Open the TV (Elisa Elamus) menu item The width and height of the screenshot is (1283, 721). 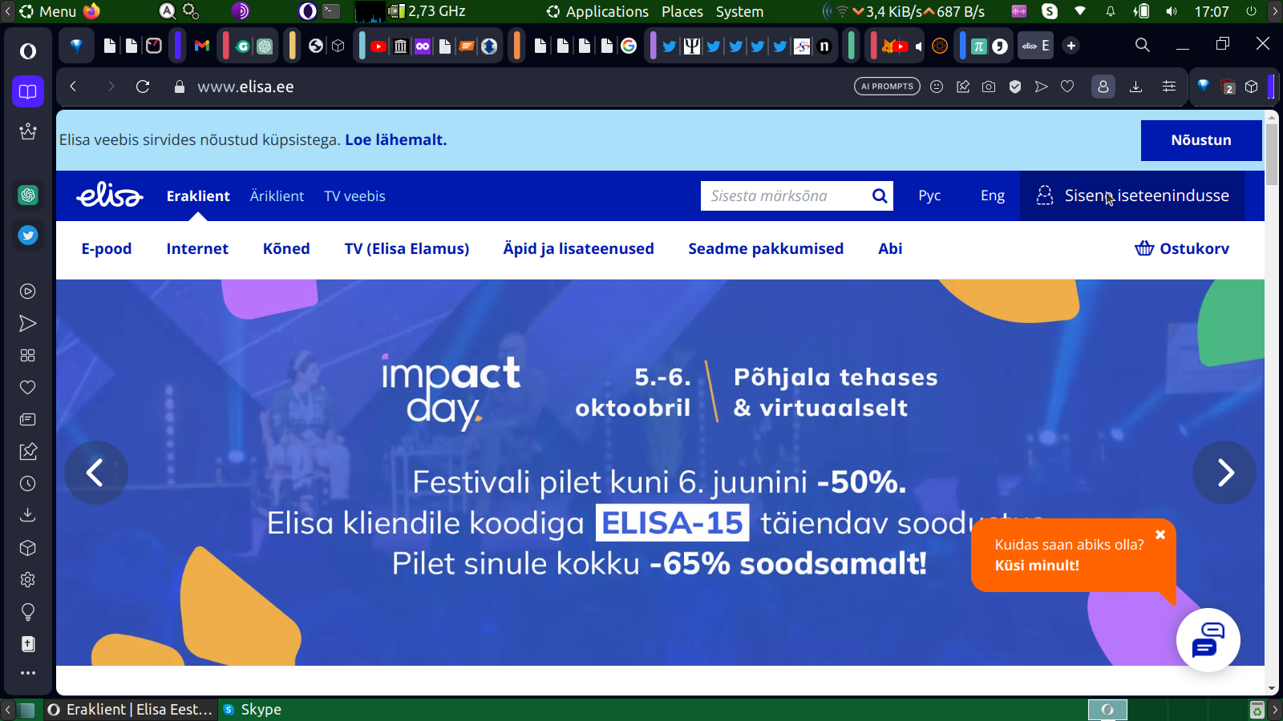click(407, 249)
